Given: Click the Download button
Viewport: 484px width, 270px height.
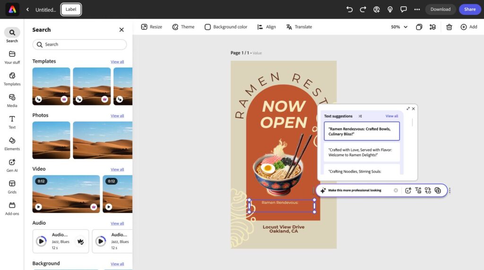Looking at the screenshot, I should point(440,9).
